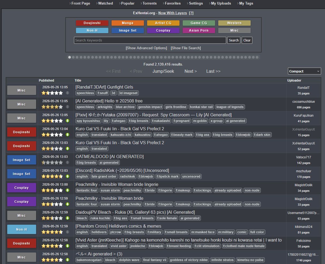Open torrent arrow for Kuro Gal 15-page gallery
The image size is (325, 264).
(x=67, y=135)
